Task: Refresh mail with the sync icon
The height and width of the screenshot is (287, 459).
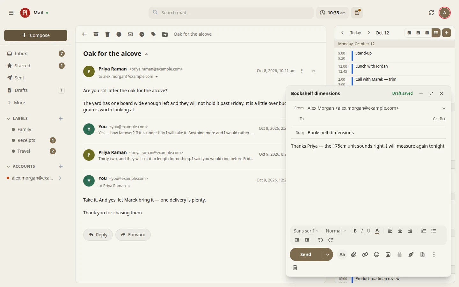Action: (x=431, y=13)
